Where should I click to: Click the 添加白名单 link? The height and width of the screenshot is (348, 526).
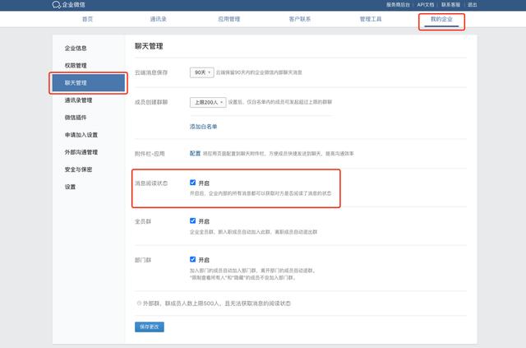tap(203, 127)
